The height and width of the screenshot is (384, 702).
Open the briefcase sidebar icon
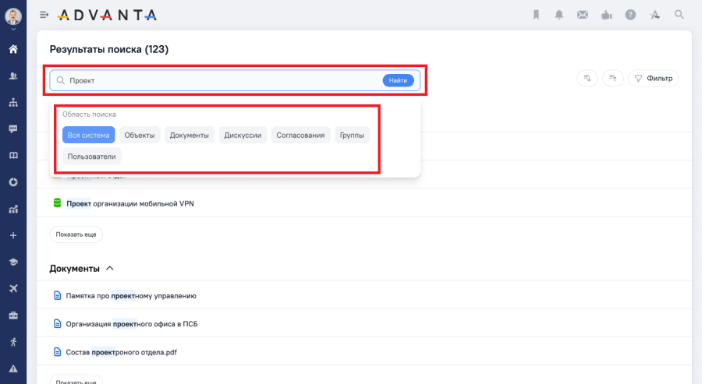pyautogui.click(x=13, y=315)
